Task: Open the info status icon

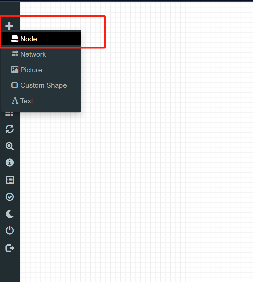Action: pos(10,162)
